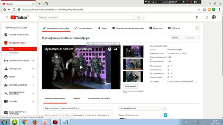This screenshot has width=223, height=125.
Task: Expand the Канал section
Action: click(33, 77)
